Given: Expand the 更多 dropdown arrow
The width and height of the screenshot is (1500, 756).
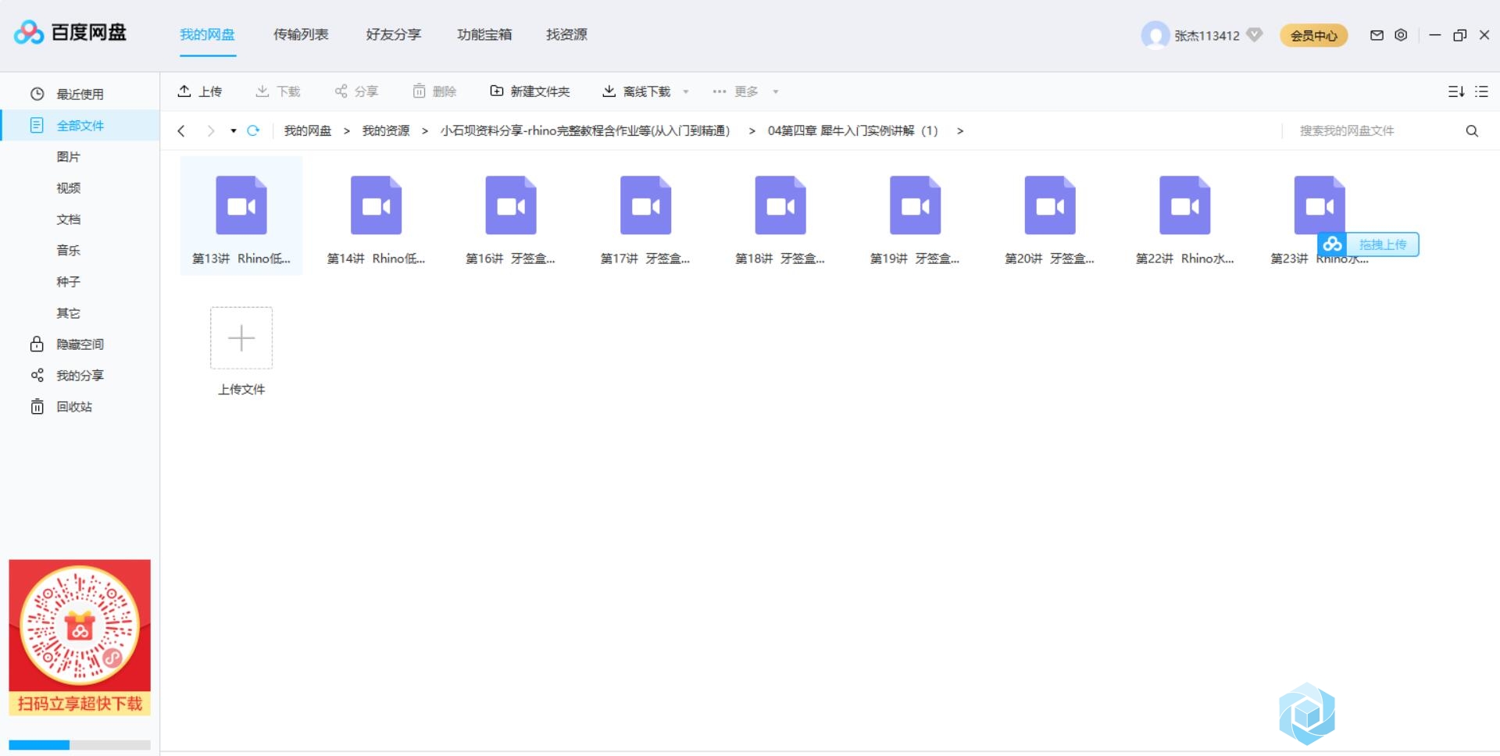Looking at the screenshot, I should [776, 91].
